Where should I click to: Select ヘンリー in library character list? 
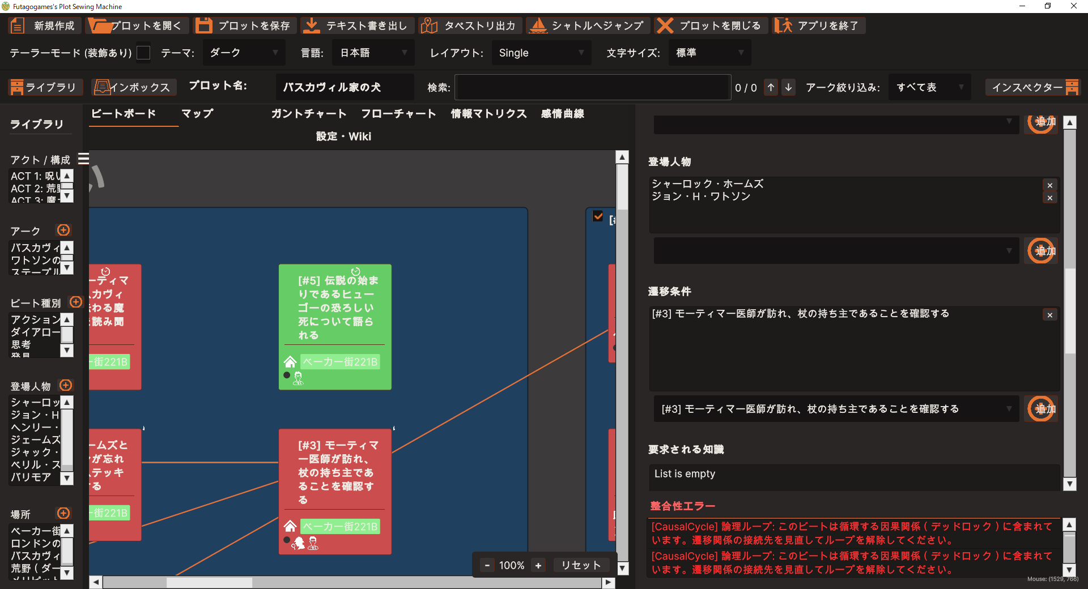[x=36, y=427]
